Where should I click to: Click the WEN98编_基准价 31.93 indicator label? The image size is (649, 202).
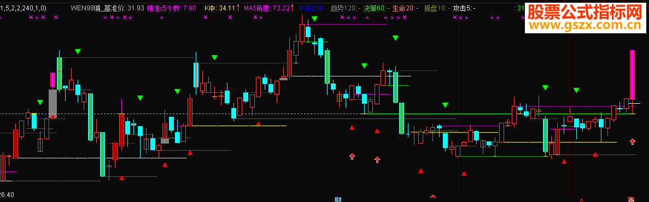(x=107, y=8)
